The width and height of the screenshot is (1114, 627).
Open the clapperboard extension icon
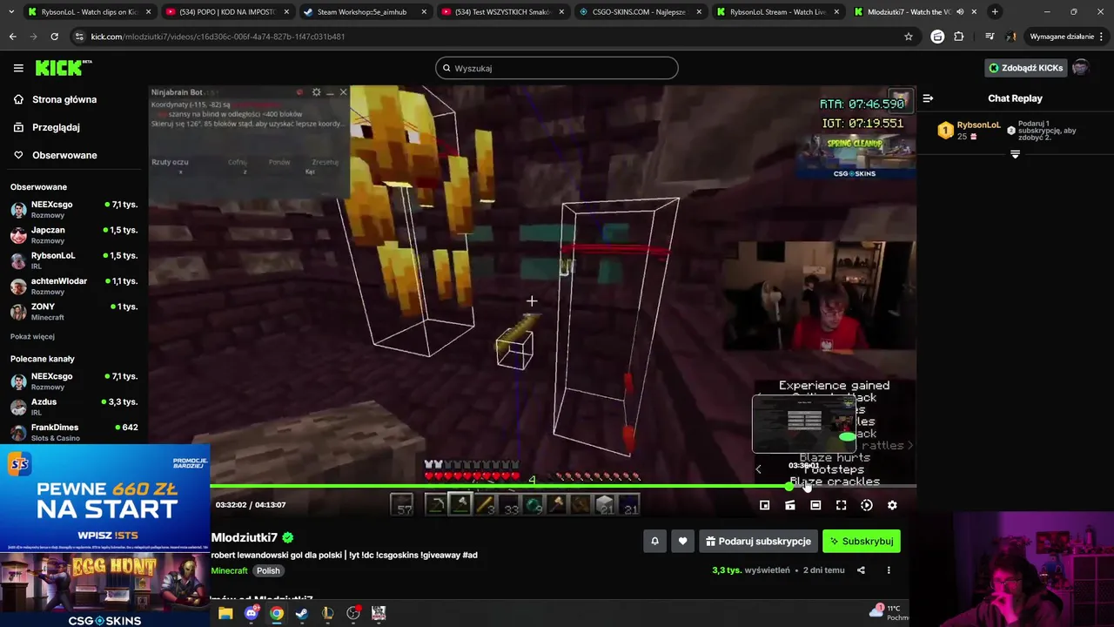(937, 37)
